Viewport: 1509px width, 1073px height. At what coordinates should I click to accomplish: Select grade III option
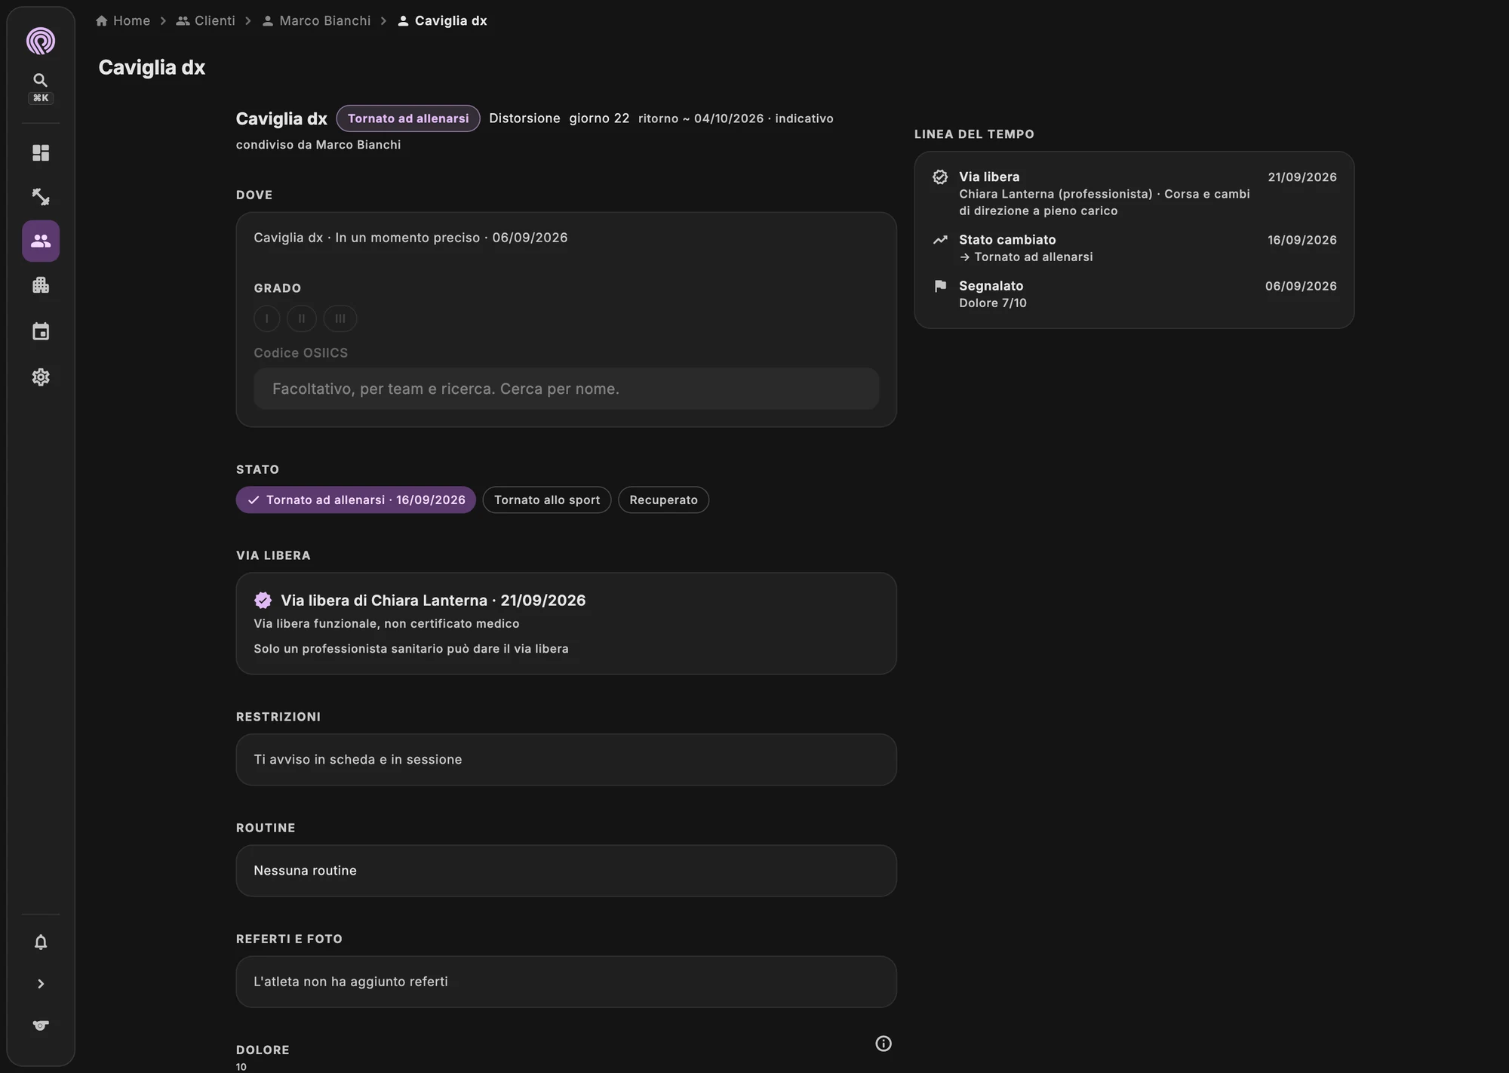(340, 318)
